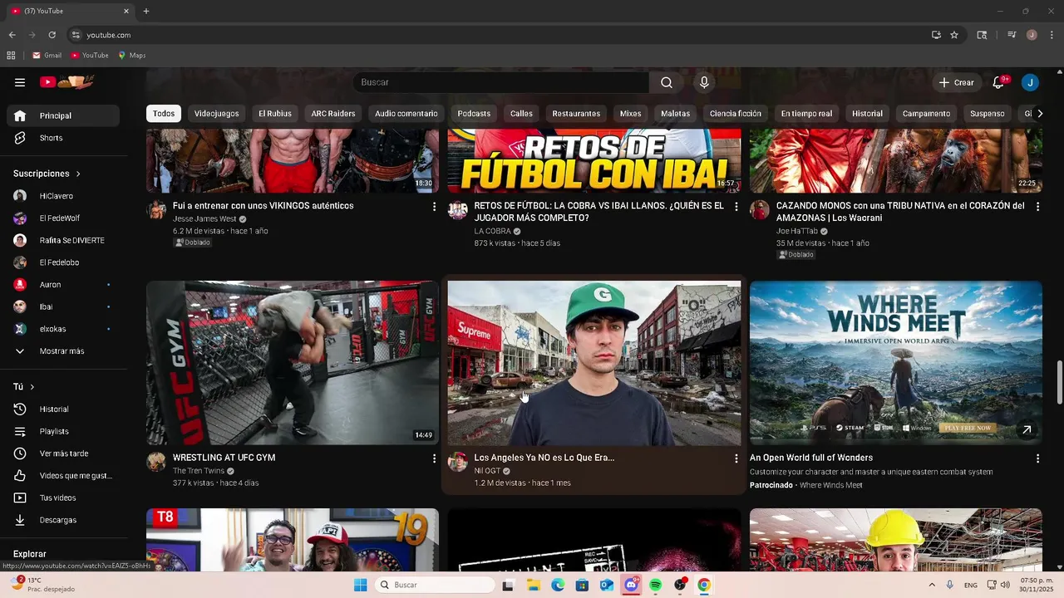Open Windows Start menu
The width and height of the screenshot is (1064, 598).
coord(360,585)
